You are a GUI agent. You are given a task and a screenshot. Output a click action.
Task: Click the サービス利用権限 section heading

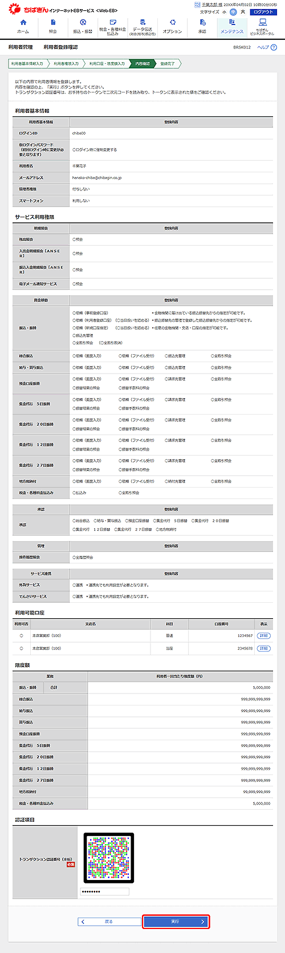[35, 217]
